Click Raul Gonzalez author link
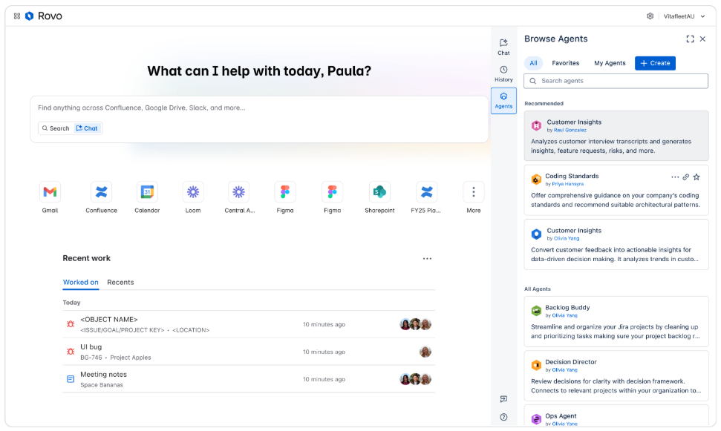This screenshot has height=431, width=721. (x=570, y=130)
